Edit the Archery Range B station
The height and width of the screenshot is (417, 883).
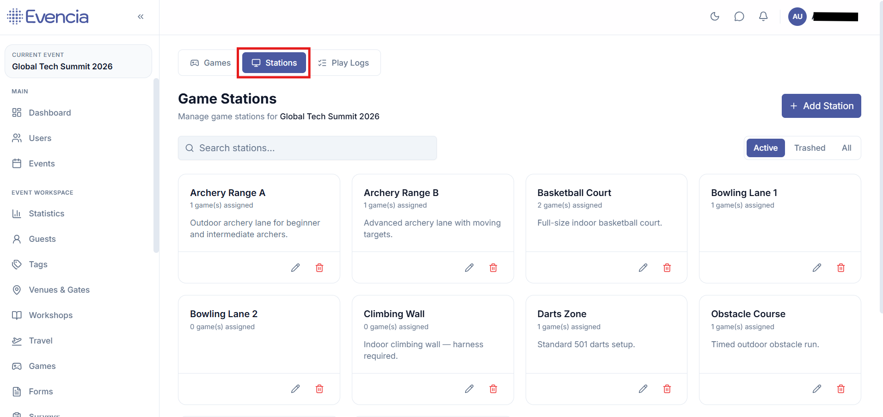click(469, 268)
